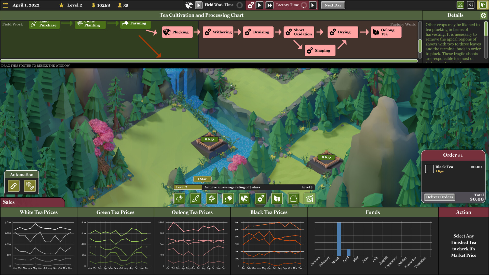The image size is (489, 275).
Task: Disable automation with the unlink toggle
Action: point(30,186)
